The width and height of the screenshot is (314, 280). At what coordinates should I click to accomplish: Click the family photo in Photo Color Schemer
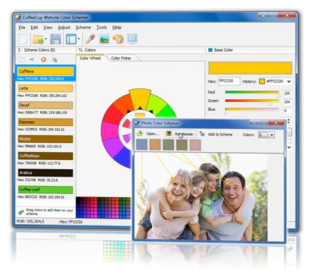[x=201, y=197]
